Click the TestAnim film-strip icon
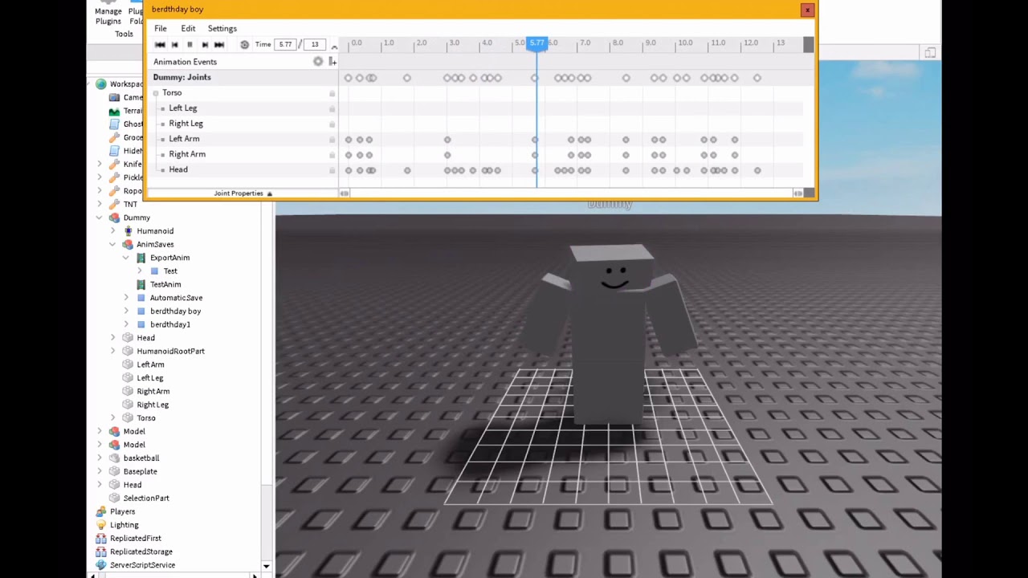1028x578 pixels. (x=141, y=284)
